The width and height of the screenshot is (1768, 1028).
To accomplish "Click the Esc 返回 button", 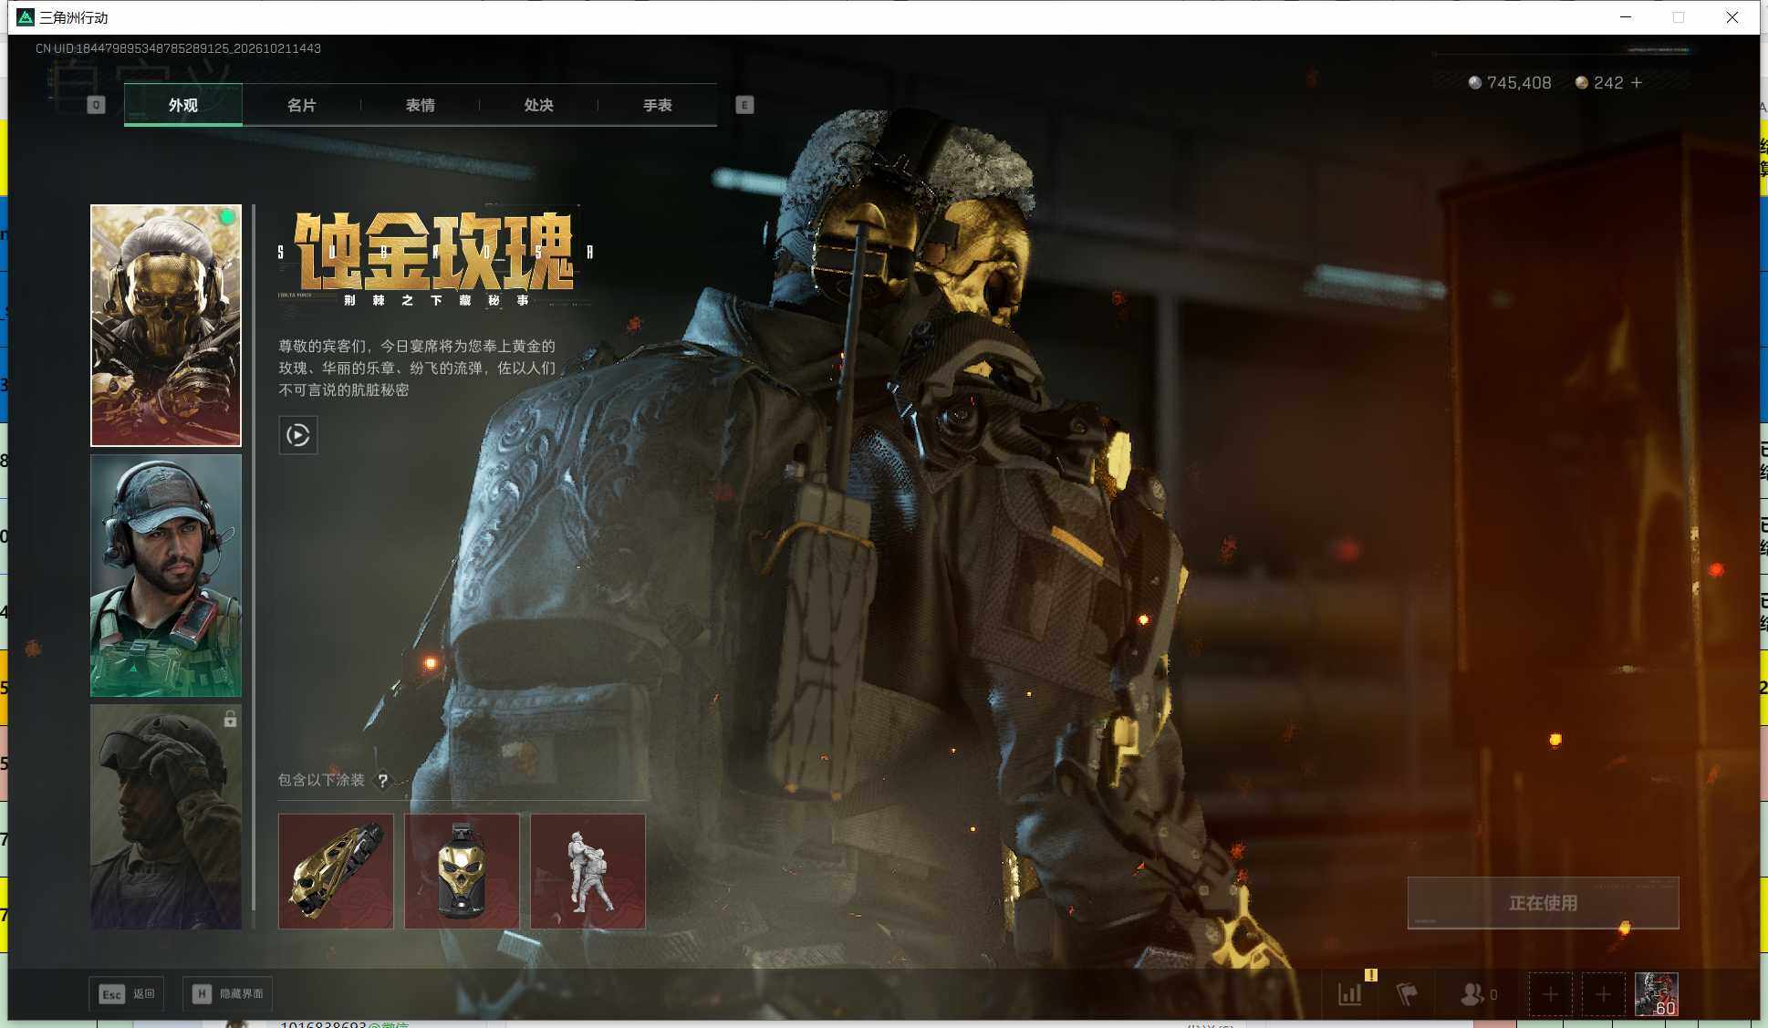I will [x=127, y=993].
